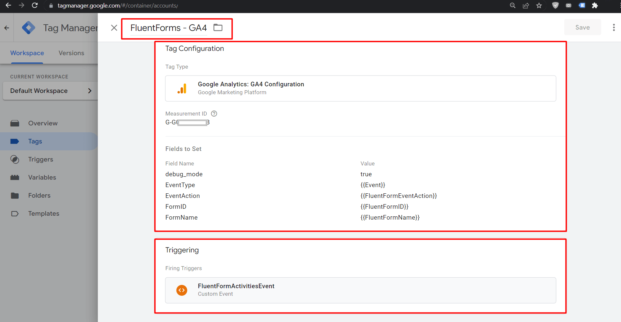Image resolution: width=621 pixels, height=322 pixels.
Task: Click the browser forward arrow
Action: tap(21, 5)
